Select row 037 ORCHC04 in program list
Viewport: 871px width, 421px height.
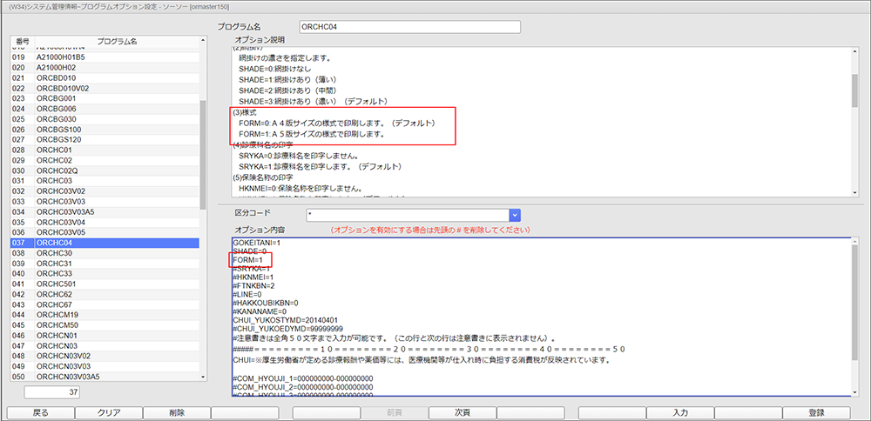click(x=105, y=243)
